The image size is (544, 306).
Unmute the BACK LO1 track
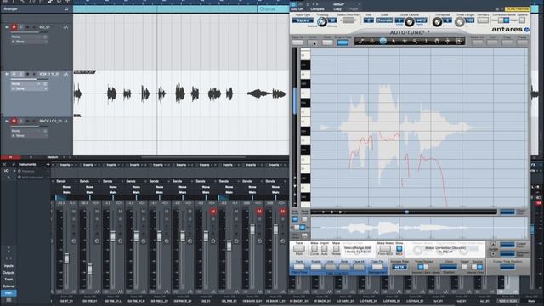coord(14,121)
